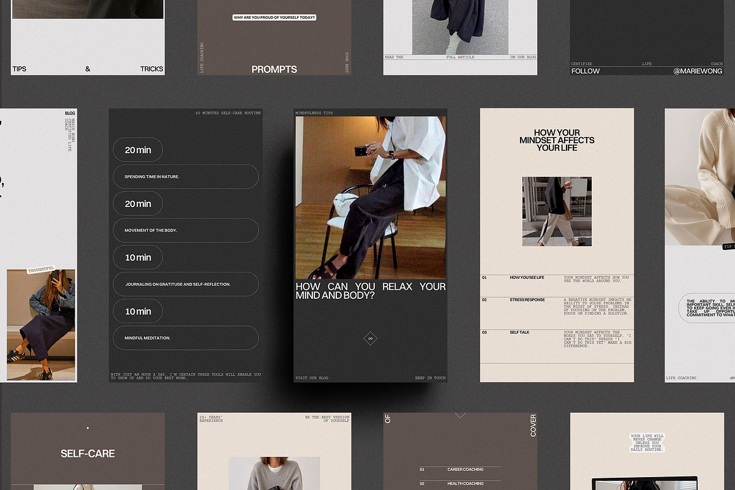Click "20+ YEARS' EXPERIENCE" text
735x490 pixels.
pos(212,419)
